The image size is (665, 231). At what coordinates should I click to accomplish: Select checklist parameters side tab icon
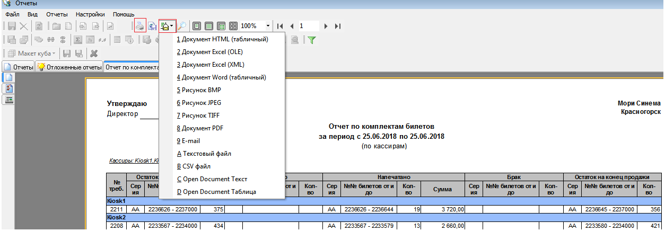[9, 88]
